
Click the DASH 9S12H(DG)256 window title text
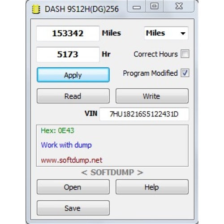[x=82, y=9]
